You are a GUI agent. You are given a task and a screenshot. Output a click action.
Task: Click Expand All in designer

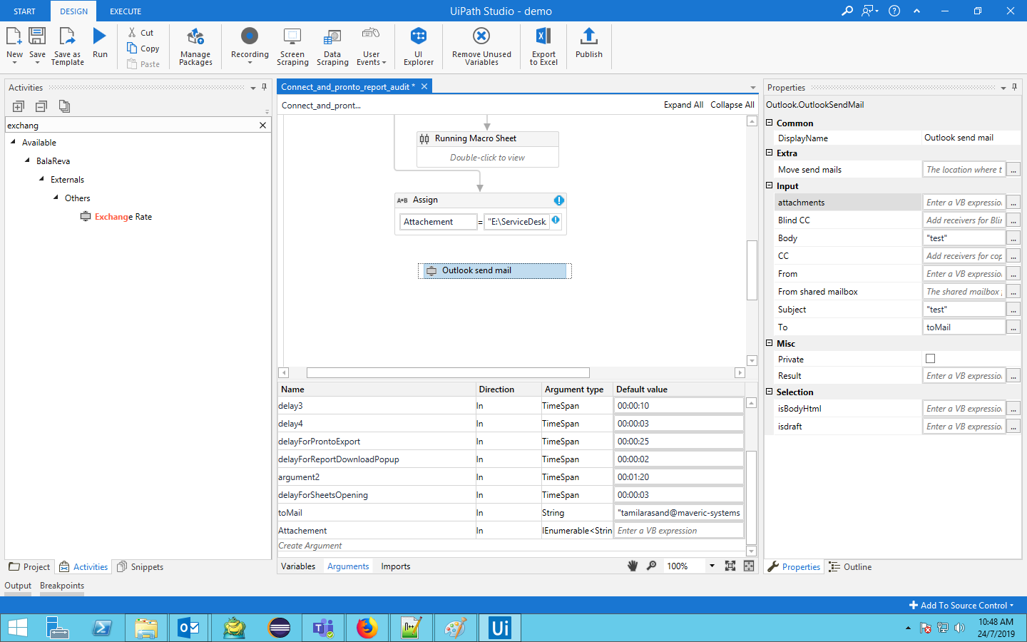683,105
